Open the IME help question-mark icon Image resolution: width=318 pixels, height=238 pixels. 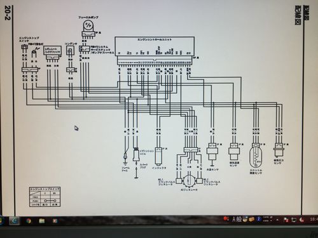258,219
